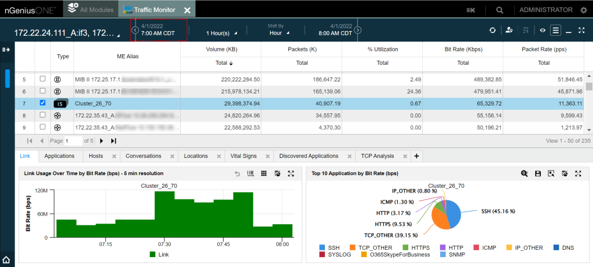Open the Shift By Hour dropdown
This screenshot has height=267, width=593.
point(279,33)
